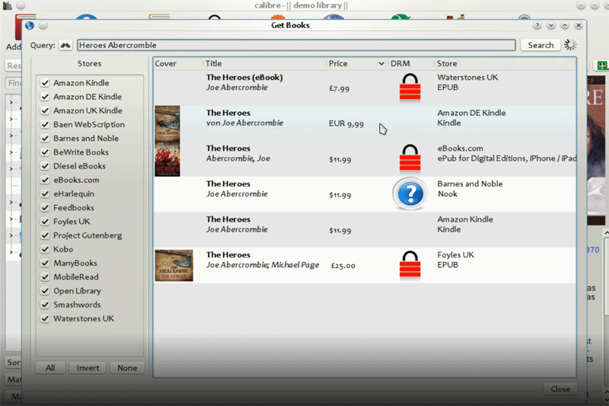Click the £7.99 price cell

coord(339,88)
